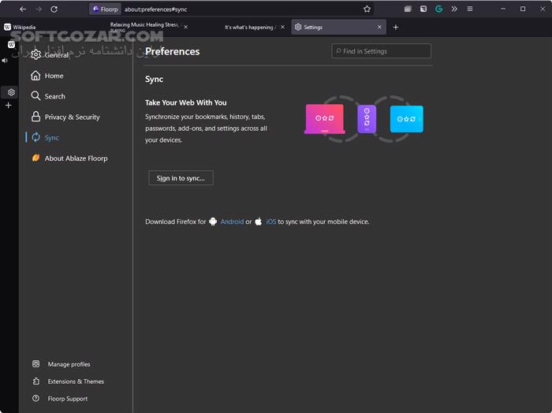The height and width of the screenshot is (413, 552).
Task: Switch to the It's what's happening tab
Action: [x=249, y=27]
